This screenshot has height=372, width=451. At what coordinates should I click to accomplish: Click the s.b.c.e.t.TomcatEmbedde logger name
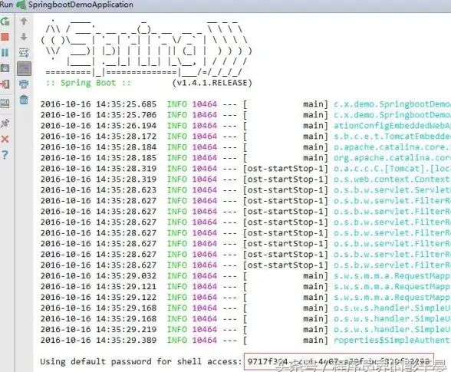pyautogui.click(x=392, y=137)
